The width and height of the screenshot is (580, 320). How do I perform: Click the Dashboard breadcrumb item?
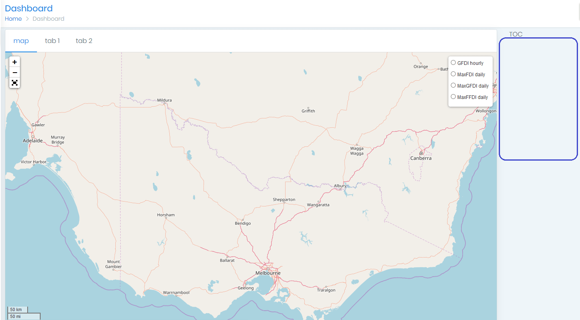pos(48,19)
